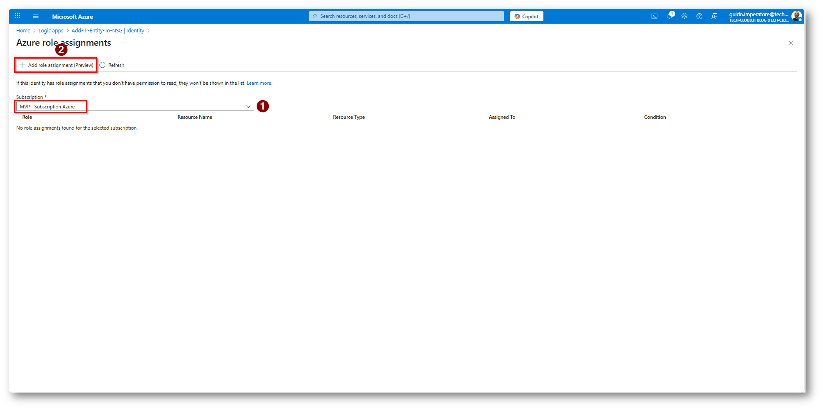
Task: Click the plus icon for Add role assignment
Action: click(x=22, y=65)
